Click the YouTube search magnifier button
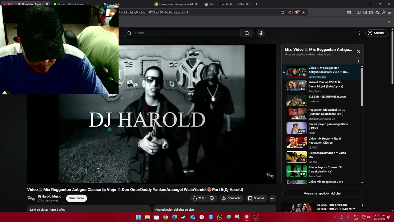 (247, 33)
